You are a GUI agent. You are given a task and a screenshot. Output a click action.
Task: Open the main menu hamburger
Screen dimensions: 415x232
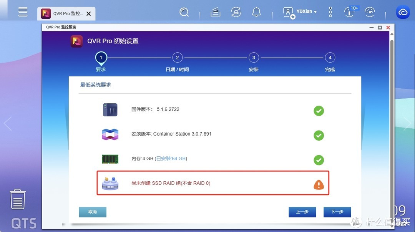point(23,12)
